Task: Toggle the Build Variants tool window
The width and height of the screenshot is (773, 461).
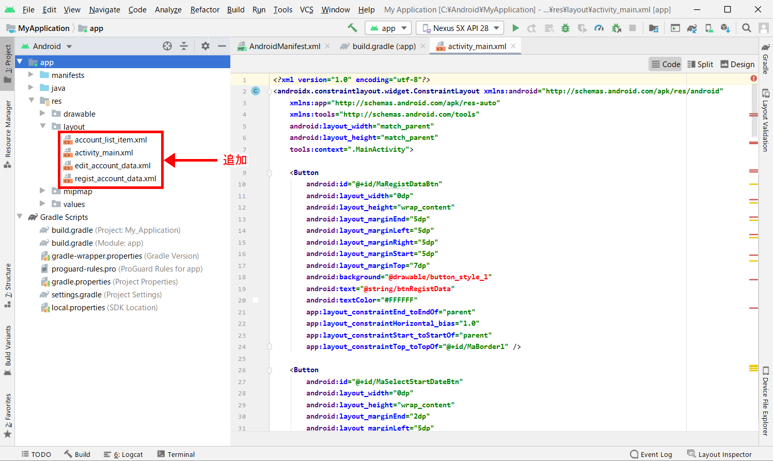Action: pyautogui.click(x=8, y=350)
